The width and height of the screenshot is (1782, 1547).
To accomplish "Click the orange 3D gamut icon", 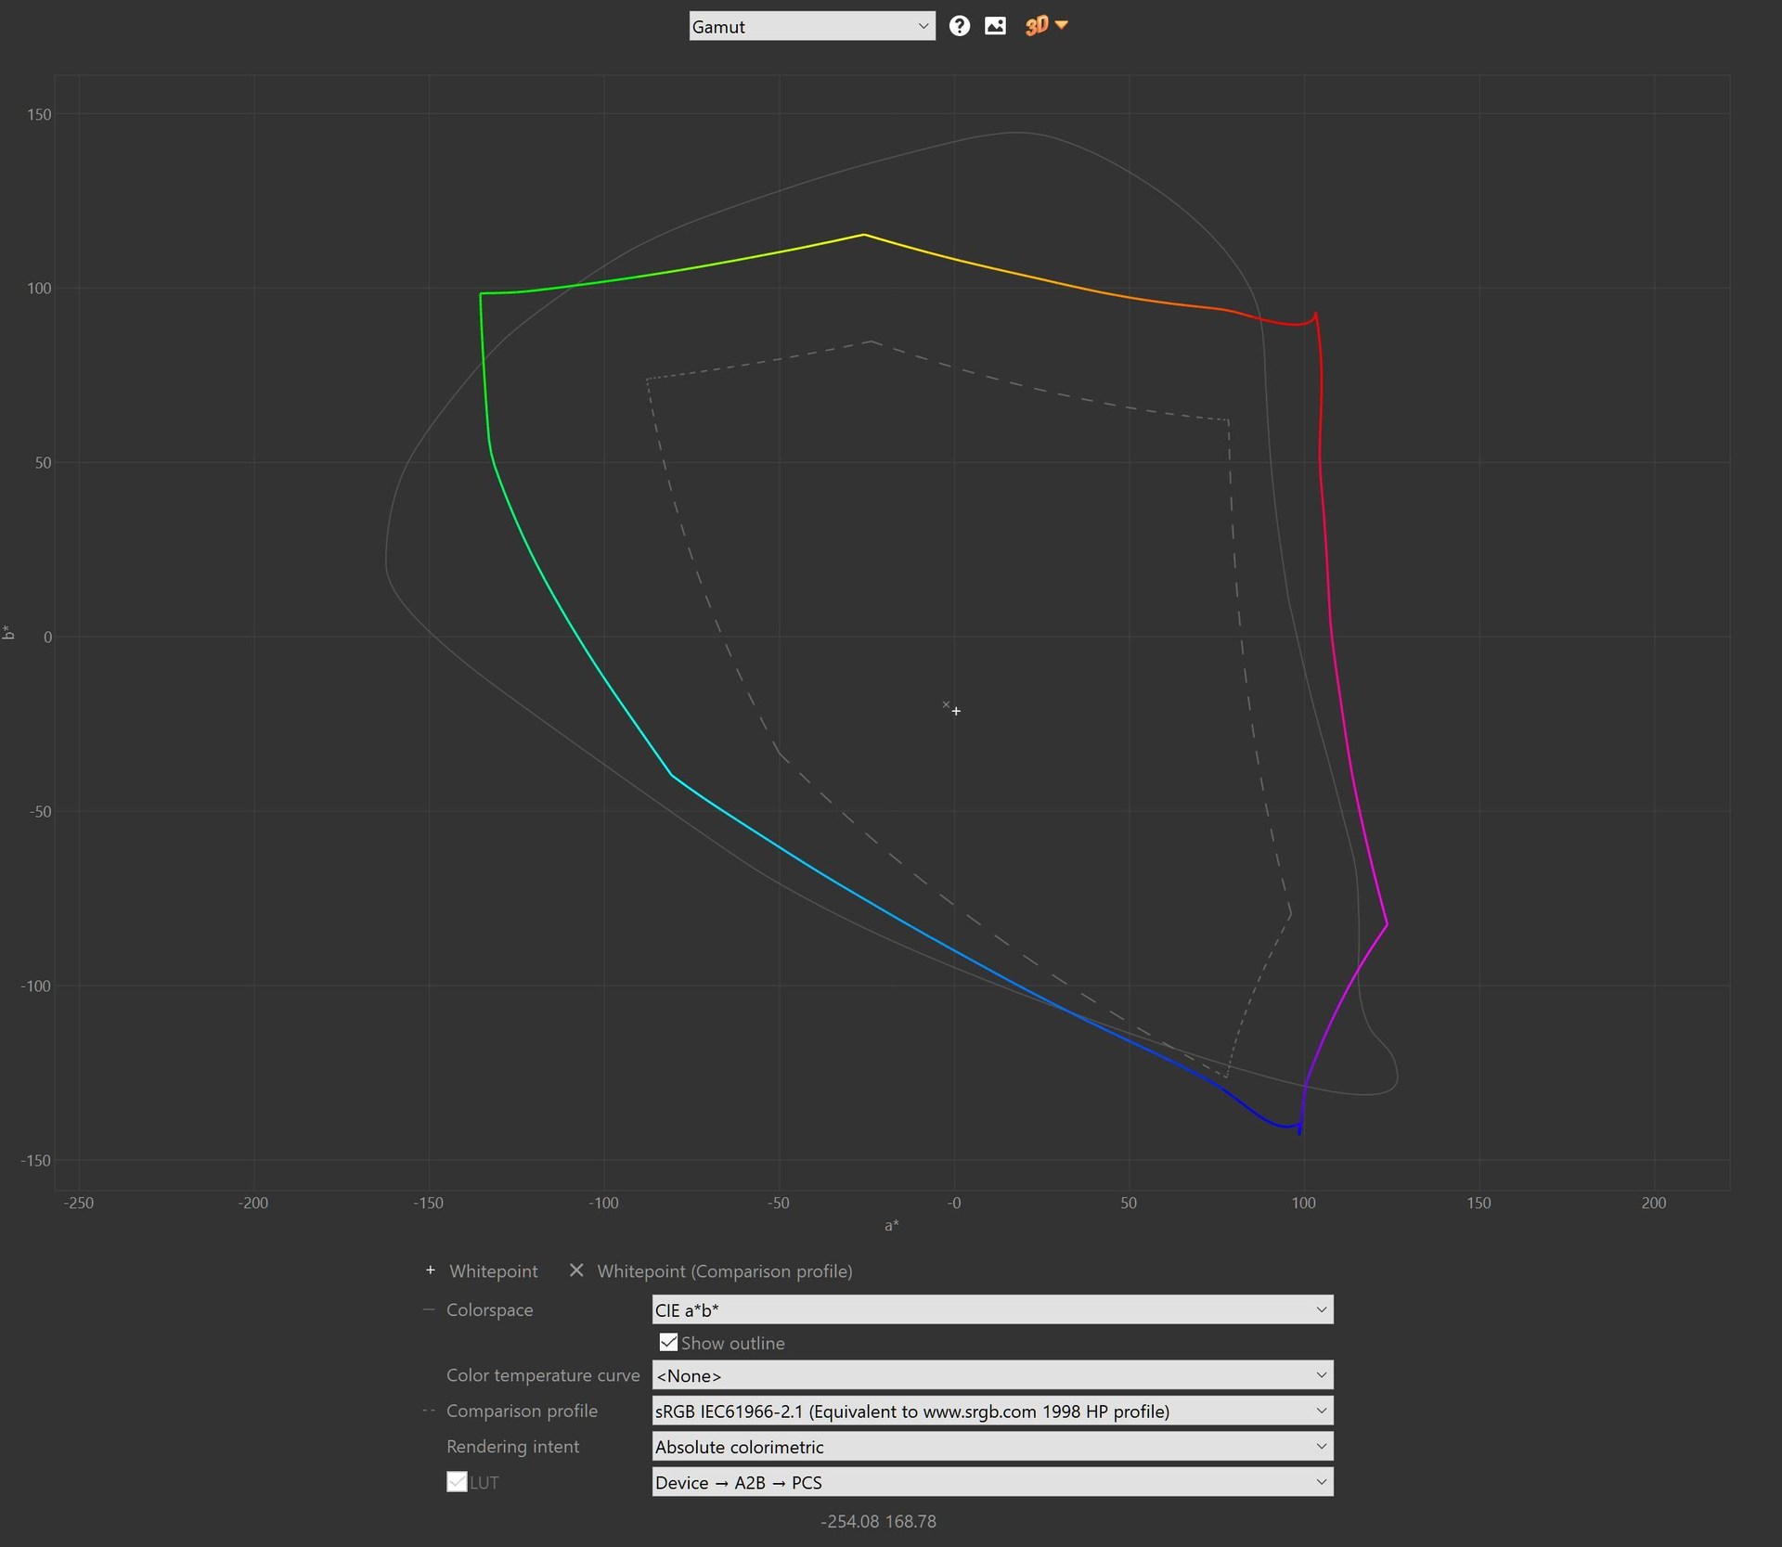I will (x=1036, y=26).
